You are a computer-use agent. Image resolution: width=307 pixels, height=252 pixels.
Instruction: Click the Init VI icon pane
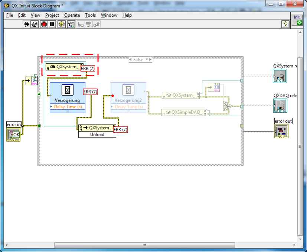click(297, 20)
